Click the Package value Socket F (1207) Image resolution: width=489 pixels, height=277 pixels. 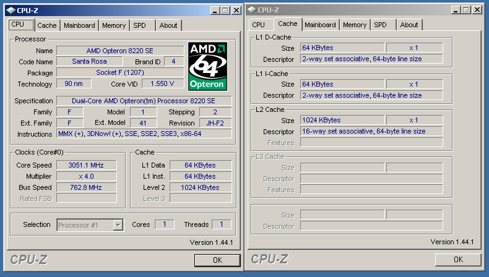(120, 72)
